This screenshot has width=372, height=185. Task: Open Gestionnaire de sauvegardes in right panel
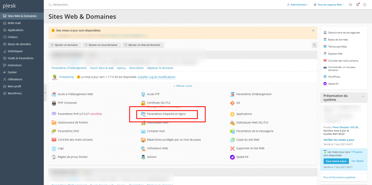344,32
